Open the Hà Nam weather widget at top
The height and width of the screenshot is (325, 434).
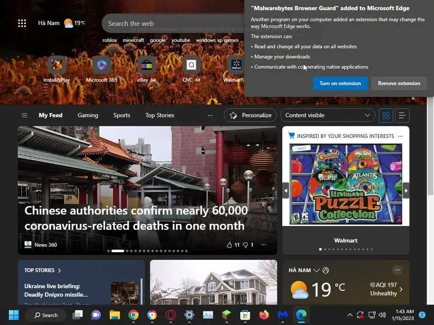[61, 23]
